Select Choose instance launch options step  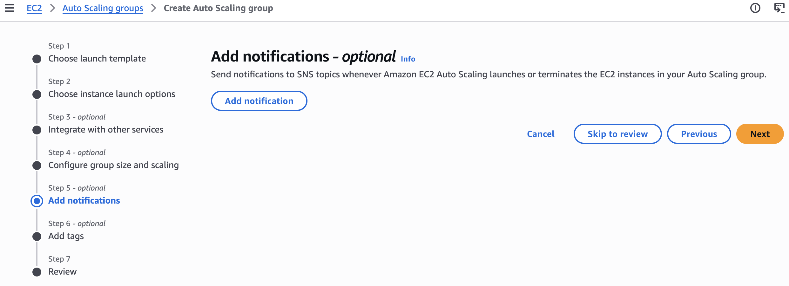coord(111,94)
